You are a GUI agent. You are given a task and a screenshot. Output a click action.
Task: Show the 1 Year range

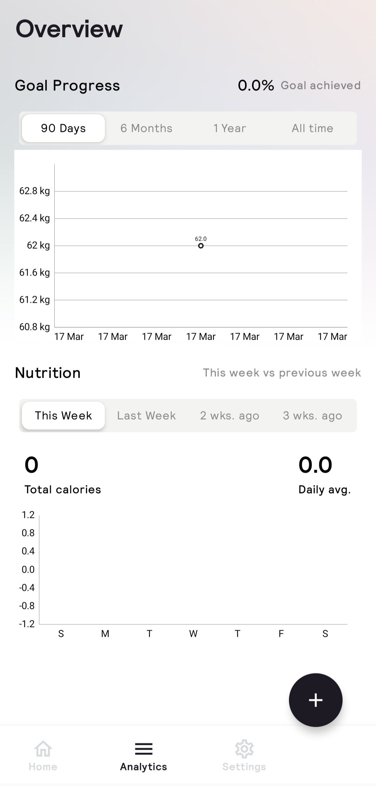(x=229, y=128)
